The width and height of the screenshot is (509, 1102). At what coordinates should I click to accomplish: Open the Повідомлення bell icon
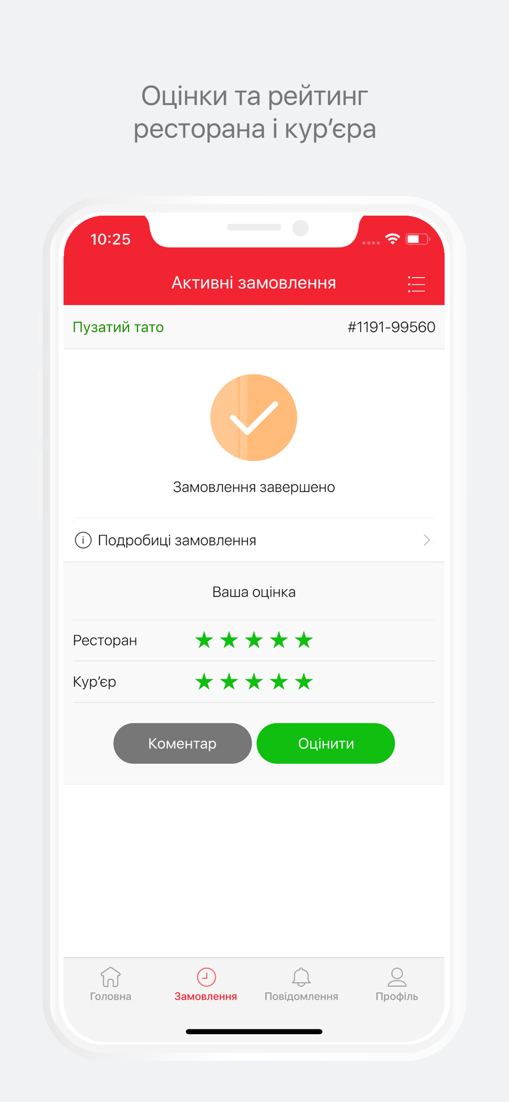(x=301, y=977)
